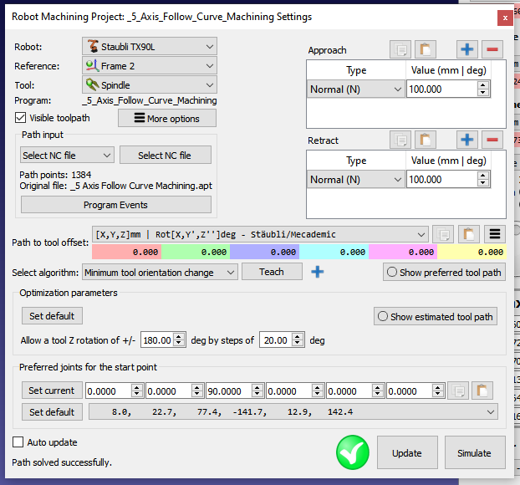Click the Approach Type column header
The height and width of the screenshot is (485, 520).
tap(356, 70)
